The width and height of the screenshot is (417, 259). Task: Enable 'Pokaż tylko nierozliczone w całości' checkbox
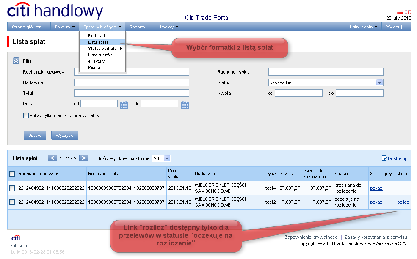click(26, 115)
